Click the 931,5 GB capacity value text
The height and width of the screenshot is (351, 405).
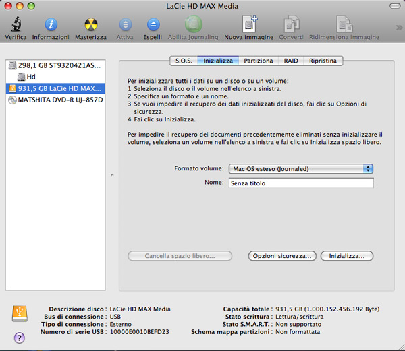pyautogui.click(x=327, y=309)
